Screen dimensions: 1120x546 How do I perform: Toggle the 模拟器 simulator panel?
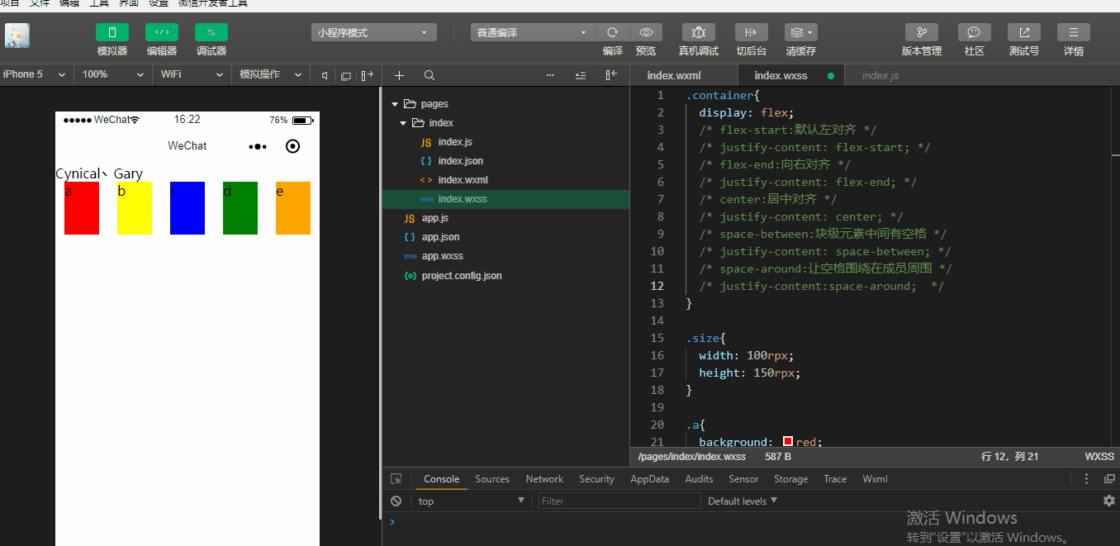(112, 33)
